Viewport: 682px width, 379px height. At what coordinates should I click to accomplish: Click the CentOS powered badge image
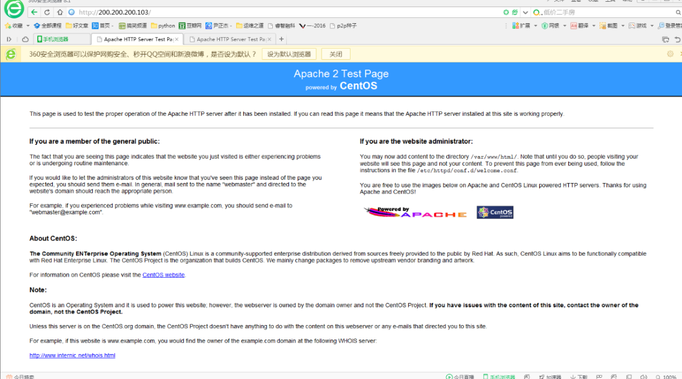coord(495,212)
